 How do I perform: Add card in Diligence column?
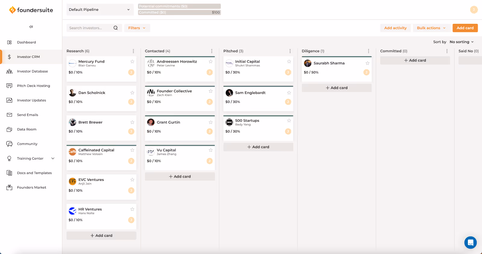tap(336, 88)
